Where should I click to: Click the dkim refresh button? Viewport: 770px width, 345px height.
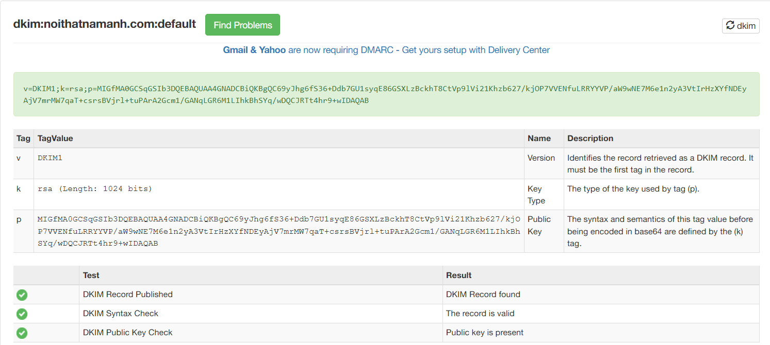[x=741, y=26]
